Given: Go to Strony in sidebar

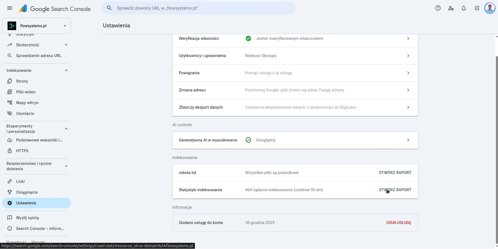Looking at the screenshot, I should click(36, 81).
